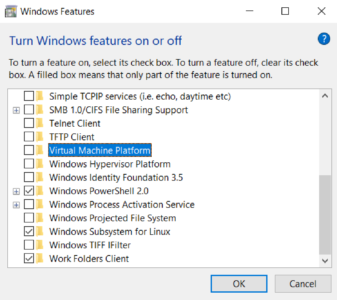The image size is (337, 300).
Task: Expand Windows Process Activation Service
Action: (16, 204)
